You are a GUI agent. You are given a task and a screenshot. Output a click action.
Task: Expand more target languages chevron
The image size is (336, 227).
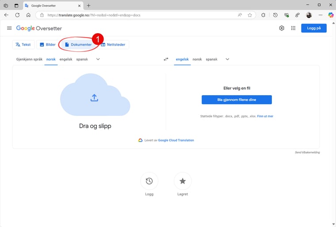tap(227, 59)
